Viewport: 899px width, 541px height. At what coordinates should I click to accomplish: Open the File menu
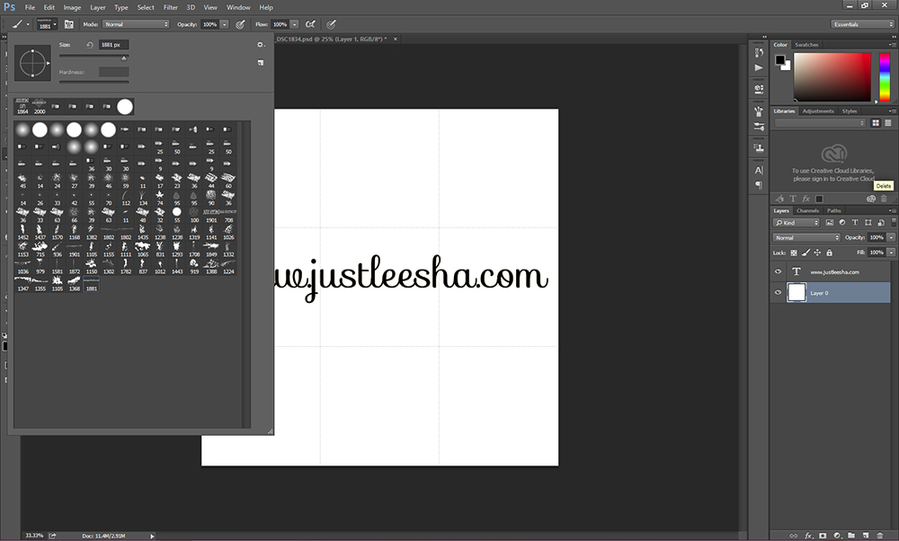tap(30, 7)
